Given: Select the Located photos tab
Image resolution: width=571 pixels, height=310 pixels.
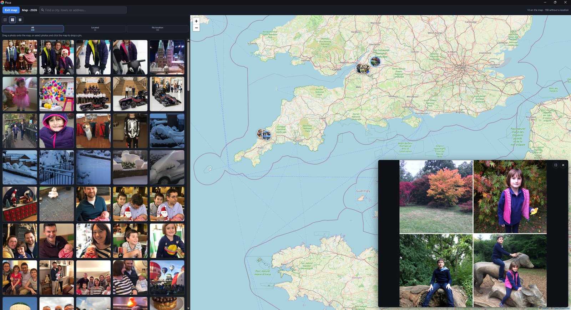Looking at the screenshot, I should click(95, 29).
